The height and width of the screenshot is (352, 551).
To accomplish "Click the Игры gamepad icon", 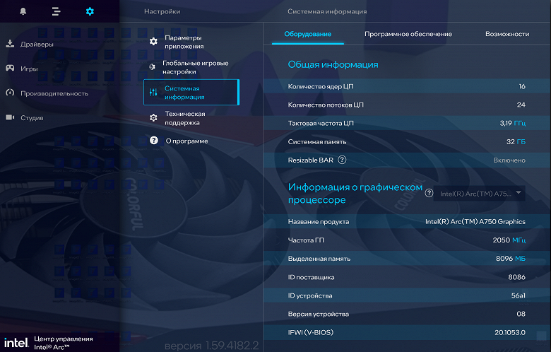I will pos(10,69).
